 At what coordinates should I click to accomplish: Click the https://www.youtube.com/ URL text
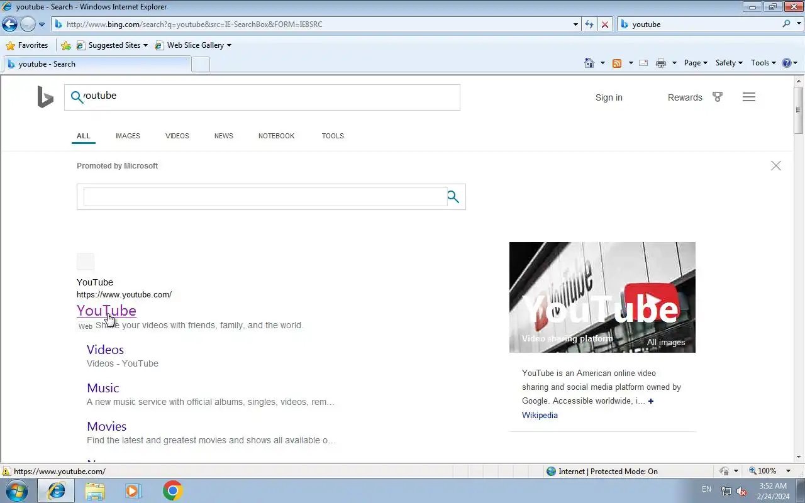[124, 294]
